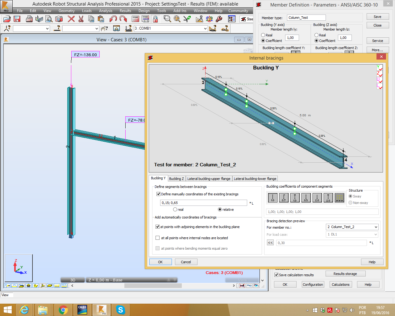The image size is (395, 316).
Task: Expand the load case COMB1 dropdown
Action: [x=205, y=28]
